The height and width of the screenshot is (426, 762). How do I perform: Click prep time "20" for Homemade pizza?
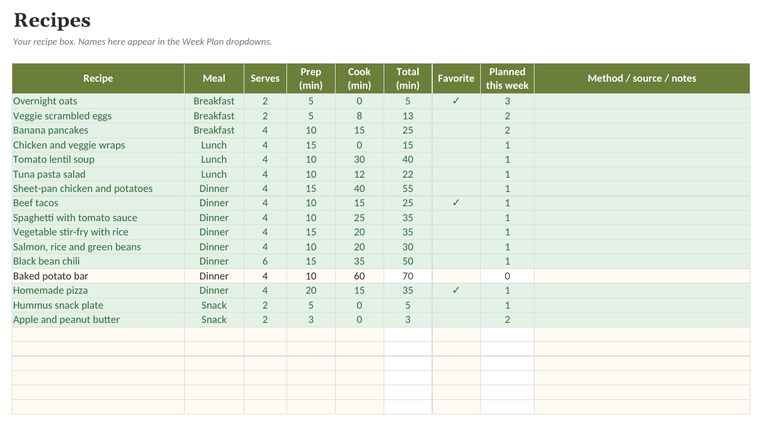pyautogui.click(x=311, y=290)
